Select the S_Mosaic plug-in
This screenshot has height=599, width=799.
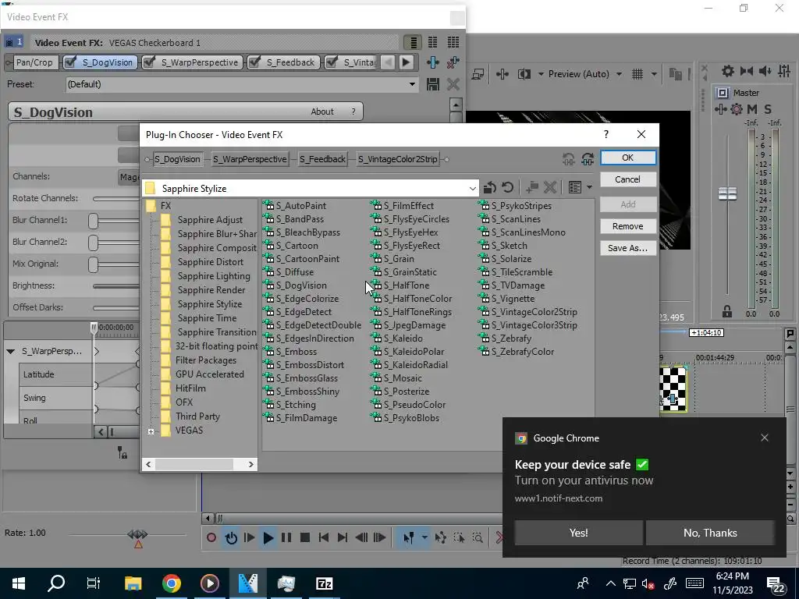(x=403, y=378)
